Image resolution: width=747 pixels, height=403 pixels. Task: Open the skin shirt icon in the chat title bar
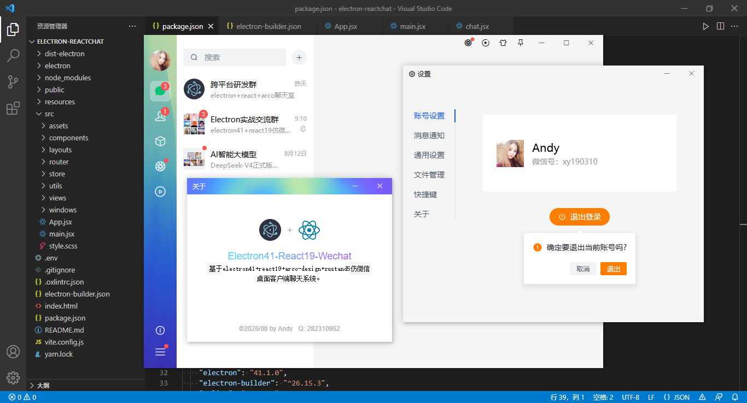click(503, 43)
